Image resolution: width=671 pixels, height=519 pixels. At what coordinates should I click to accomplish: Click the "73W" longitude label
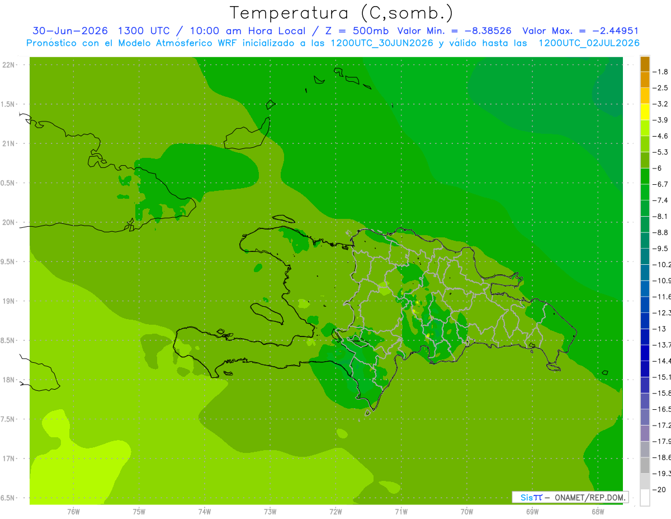pyautogui.click(x=270, y=512)
